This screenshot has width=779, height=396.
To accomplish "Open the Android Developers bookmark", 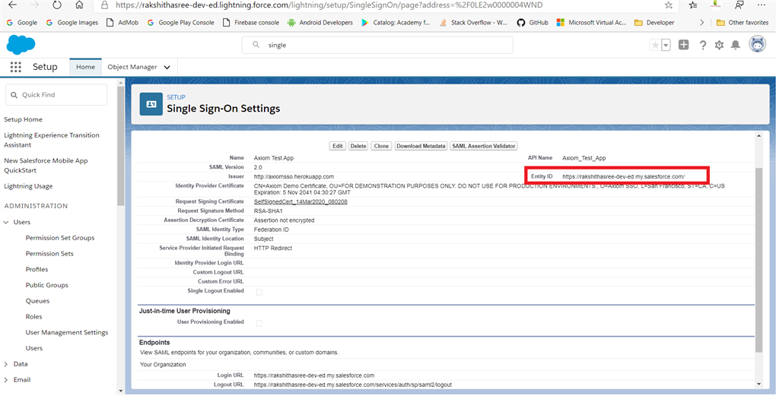I will (320, 22).
